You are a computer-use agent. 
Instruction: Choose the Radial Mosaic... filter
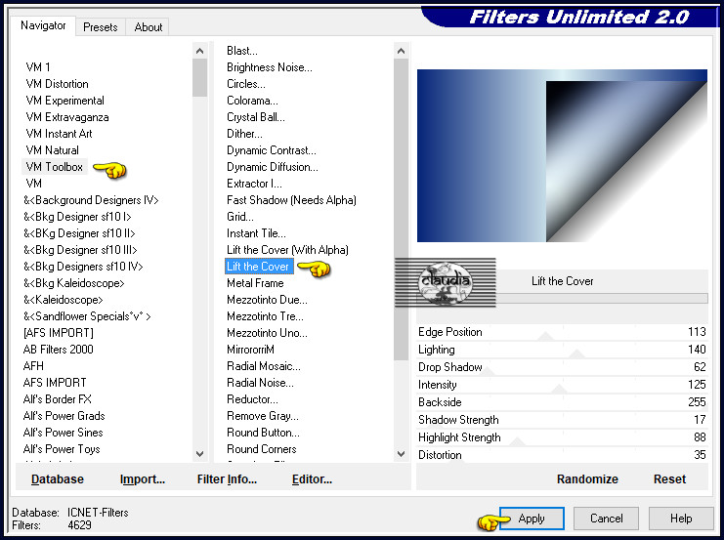(263, 366)
